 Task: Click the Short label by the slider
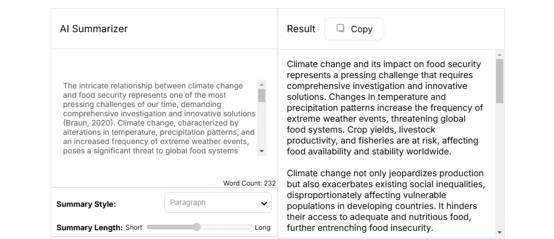tap(134, 228)
